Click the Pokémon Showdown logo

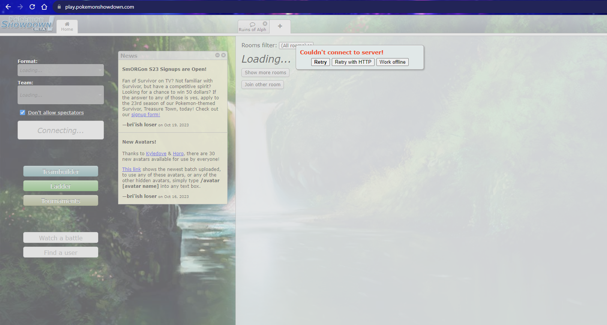tap(27, 24)
